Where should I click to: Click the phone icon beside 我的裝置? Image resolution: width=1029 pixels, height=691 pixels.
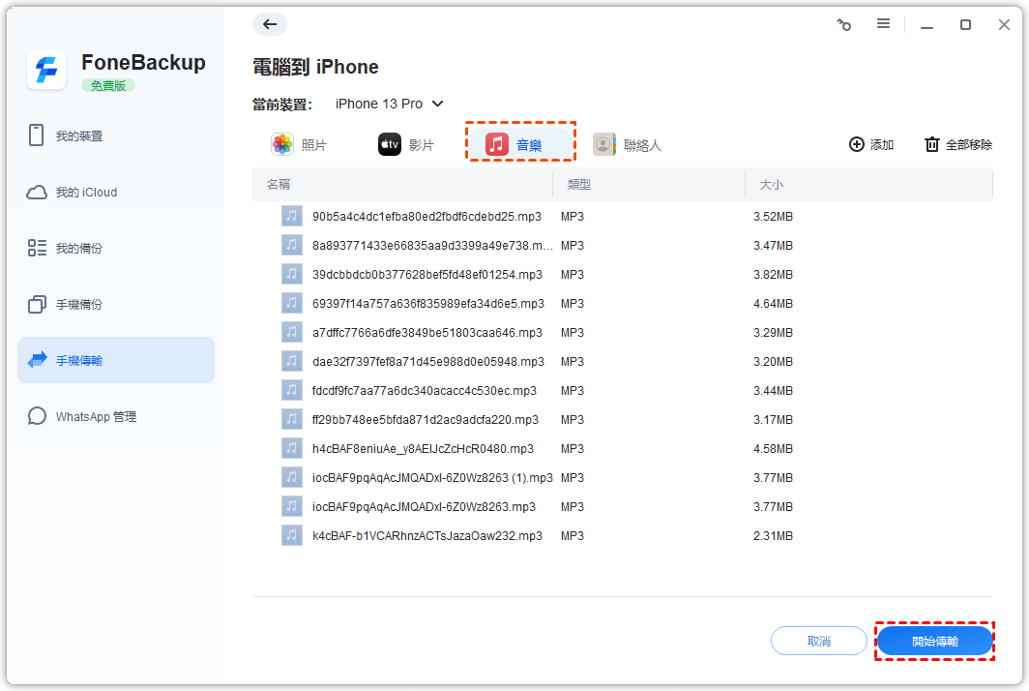(36, 135)
